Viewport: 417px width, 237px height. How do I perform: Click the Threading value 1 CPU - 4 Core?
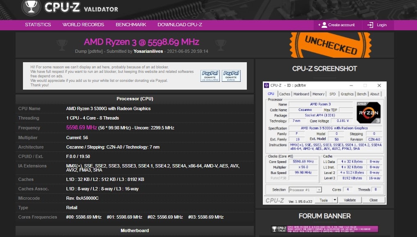pyautogui.click(x=93, y=118)
